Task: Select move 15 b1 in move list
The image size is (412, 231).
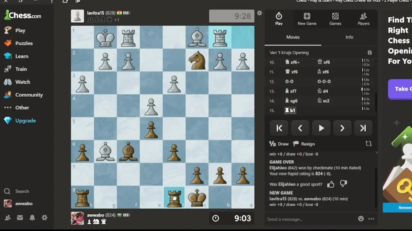Action: (290, 110)
